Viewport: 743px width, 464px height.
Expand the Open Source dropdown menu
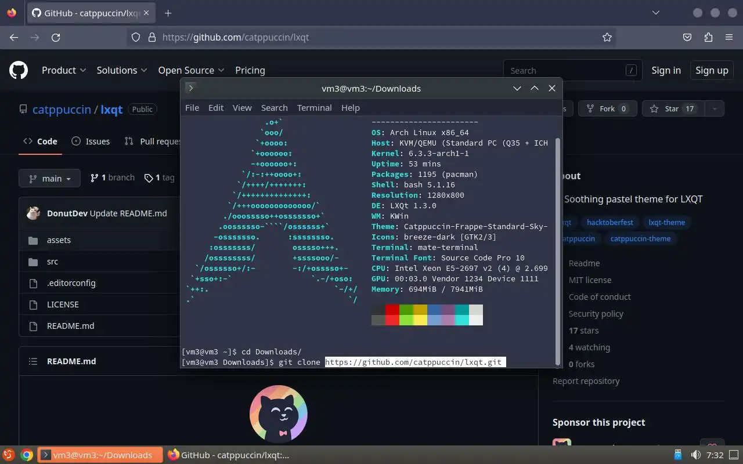191,70
